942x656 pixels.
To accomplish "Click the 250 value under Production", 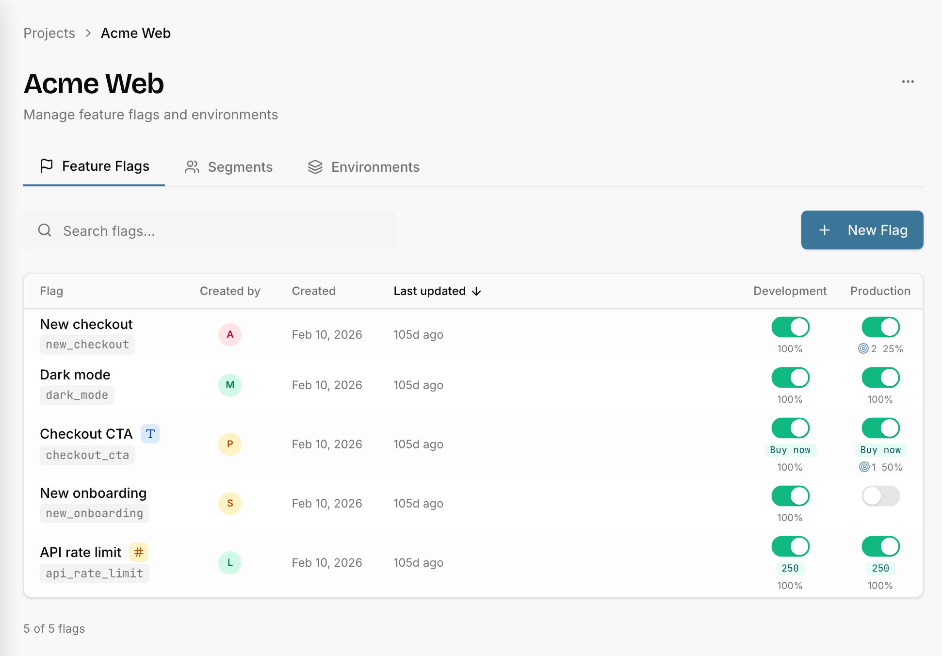I will pyautogui.click(x=880, y=568).
